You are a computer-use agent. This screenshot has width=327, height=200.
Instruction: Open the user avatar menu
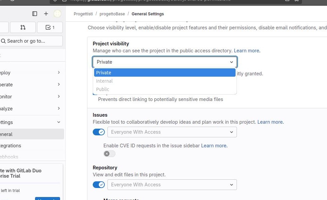(57, 14)
